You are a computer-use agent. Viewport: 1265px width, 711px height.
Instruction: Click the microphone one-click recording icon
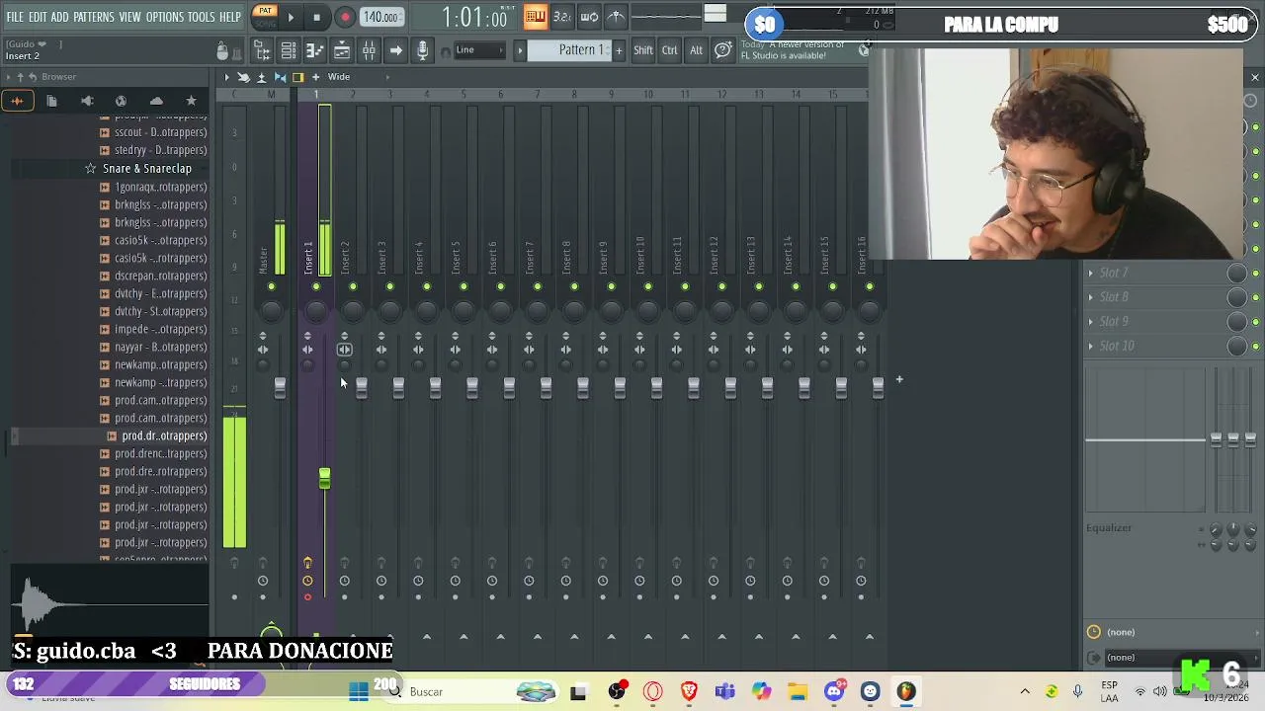tap(422, 50)
